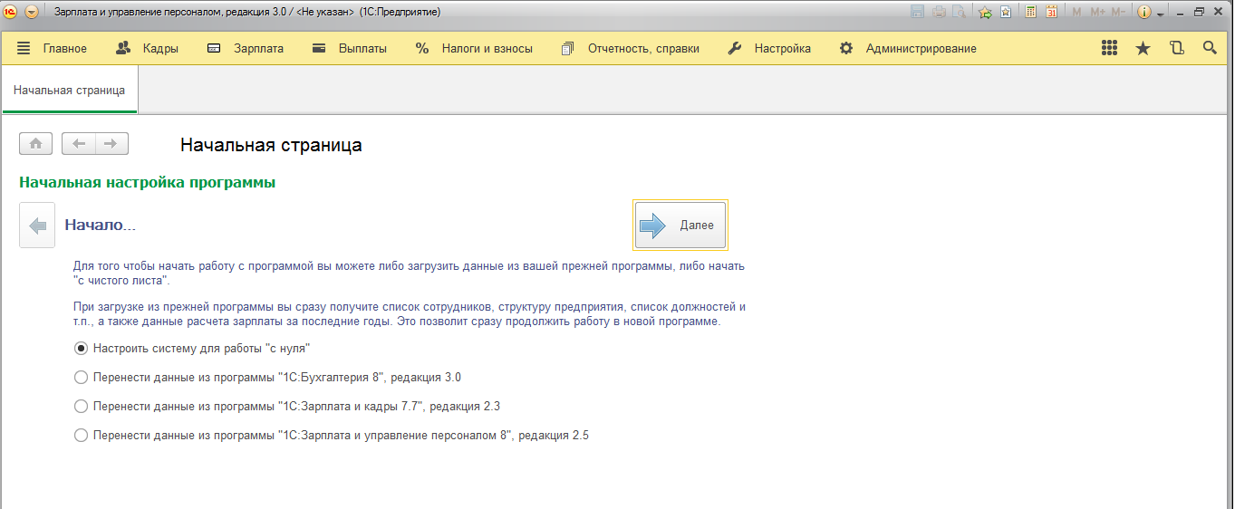Open the Администрирование section
Viewport: 1235px width, 509px height.
pyautogui.click(x=908, y=49)
